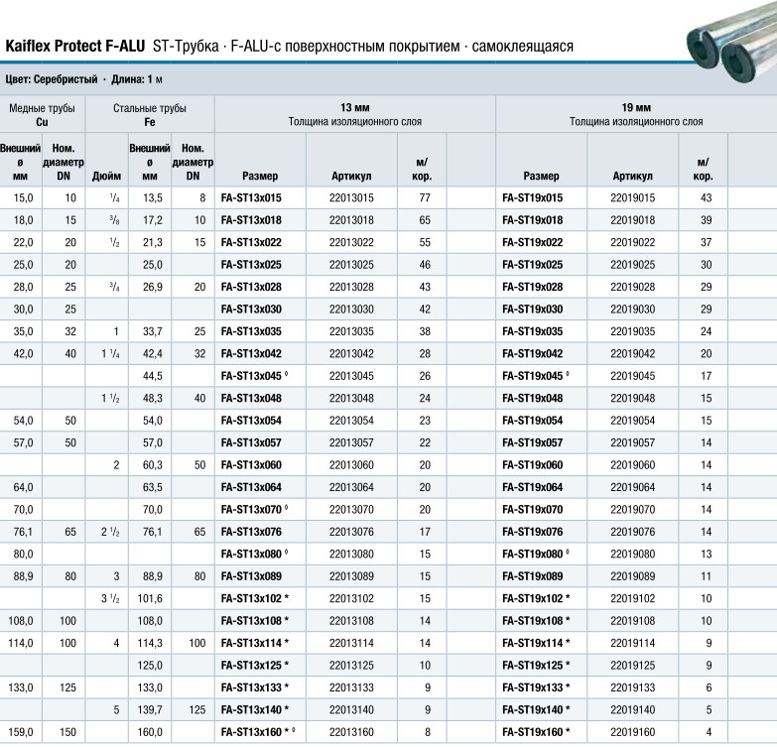Click article number 22013048
Viewport: 777px width, 747px height.
tap(351, 398)
